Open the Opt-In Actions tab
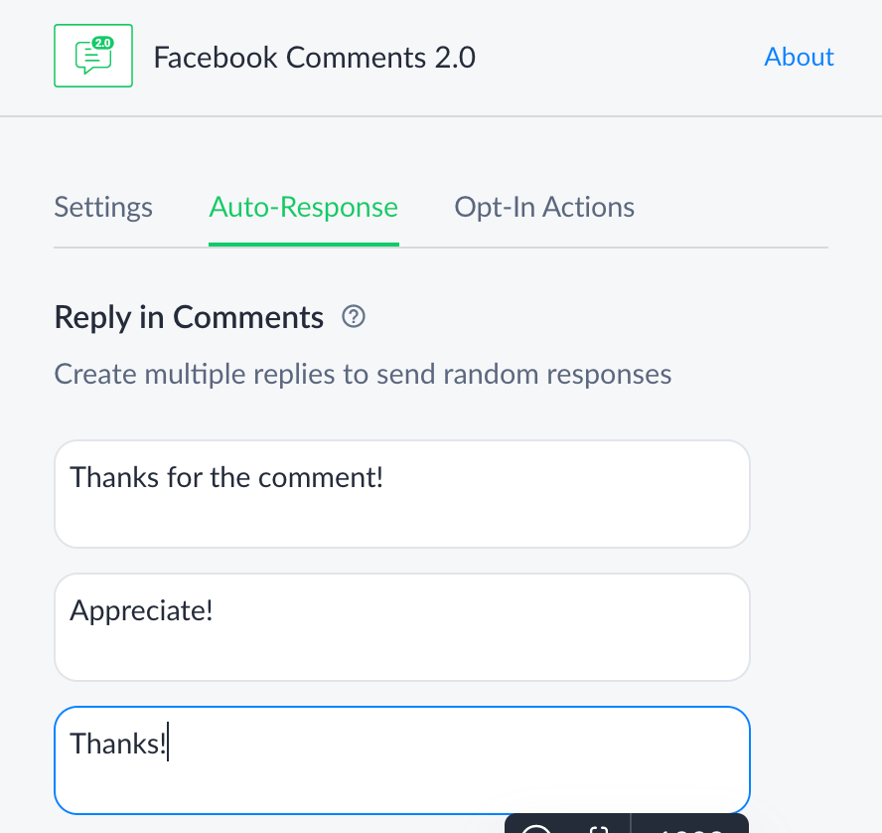Image resolution: width=882 pixels, height=833 pixels. click(x=543, y=207)
